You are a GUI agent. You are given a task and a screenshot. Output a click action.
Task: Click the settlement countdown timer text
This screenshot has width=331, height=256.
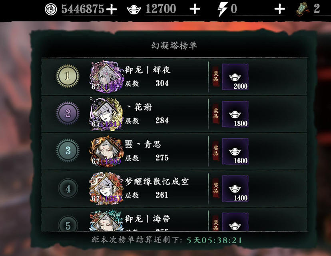[x=215, y=240]
